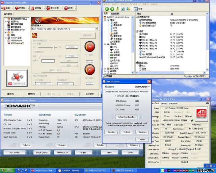216x173 pixels.
Task: Open the Catalyst help dropdown arrow
Action: tap(75, 8)
